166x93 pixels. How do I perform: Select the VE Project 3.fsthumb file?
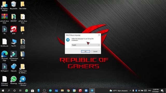click(4, 81)
